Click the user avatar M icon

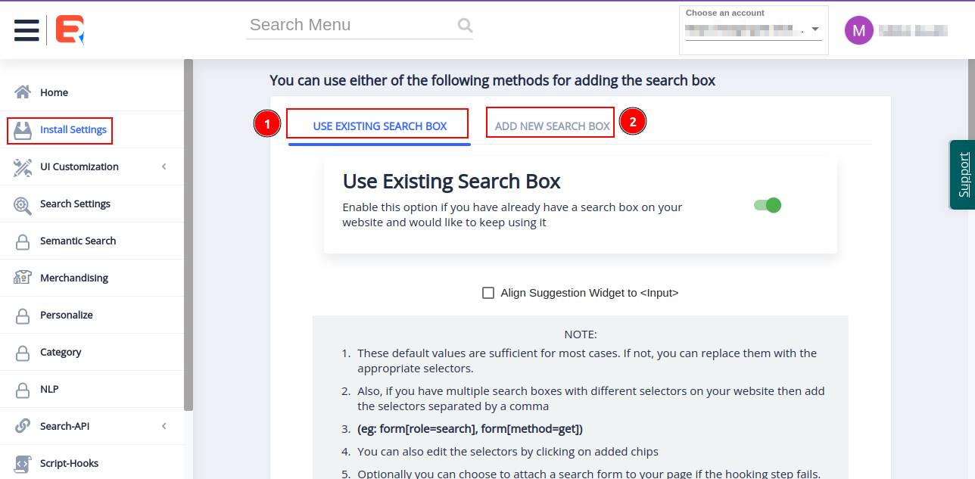click(x=858, y=30)
